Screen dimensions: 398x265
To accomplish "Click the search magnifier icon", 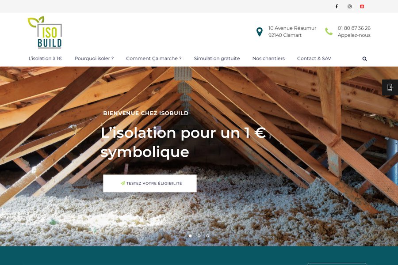I will pyautogui.click(x=364, y=59).
